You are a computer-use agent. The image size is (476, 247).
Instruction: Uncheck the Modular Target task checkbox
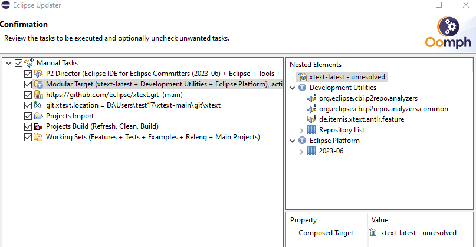coord(28,84)
